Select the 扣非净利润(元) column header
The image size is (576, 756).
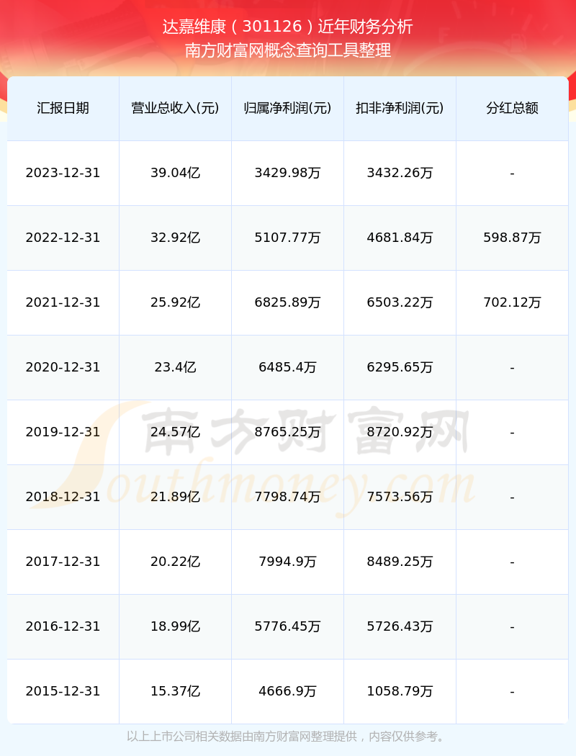pyautogui.click(x=400, y=108)
